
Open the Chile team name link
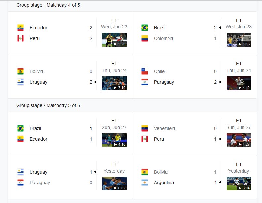point(159,71)
